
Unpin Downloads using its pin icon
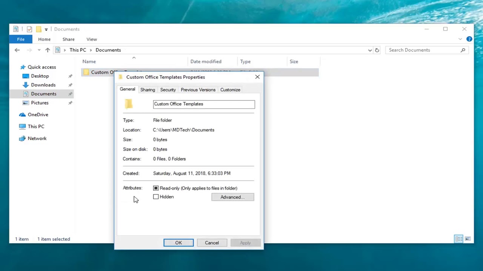[70, 85]
